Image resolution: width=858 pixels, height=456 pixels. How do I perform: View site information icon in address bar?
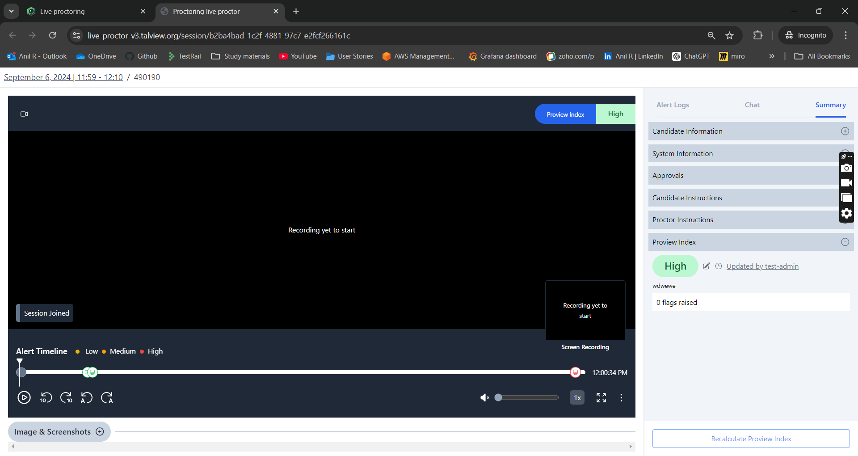point(77,35)
